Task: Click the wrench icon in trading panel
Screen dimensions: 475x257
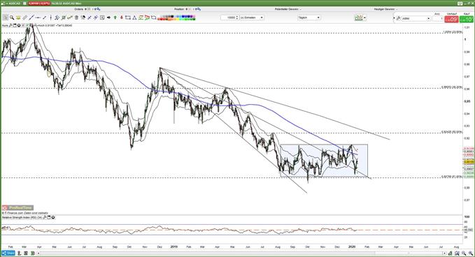Action: pos(398,18)
